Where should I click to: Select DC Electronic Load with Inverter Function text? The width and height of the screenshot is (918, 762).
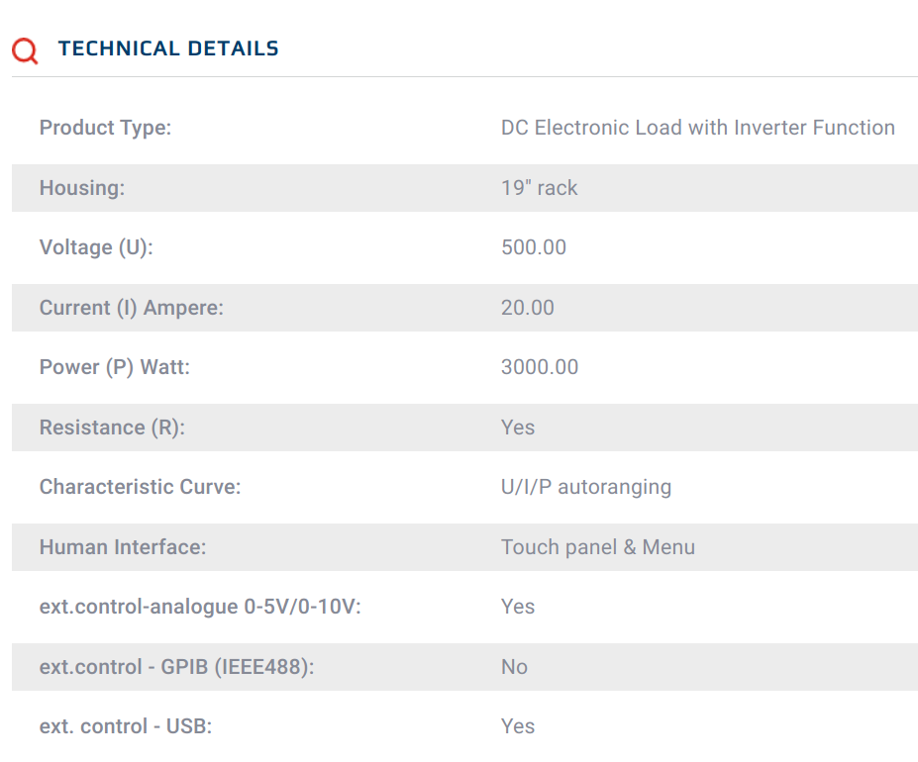point(697,128)
